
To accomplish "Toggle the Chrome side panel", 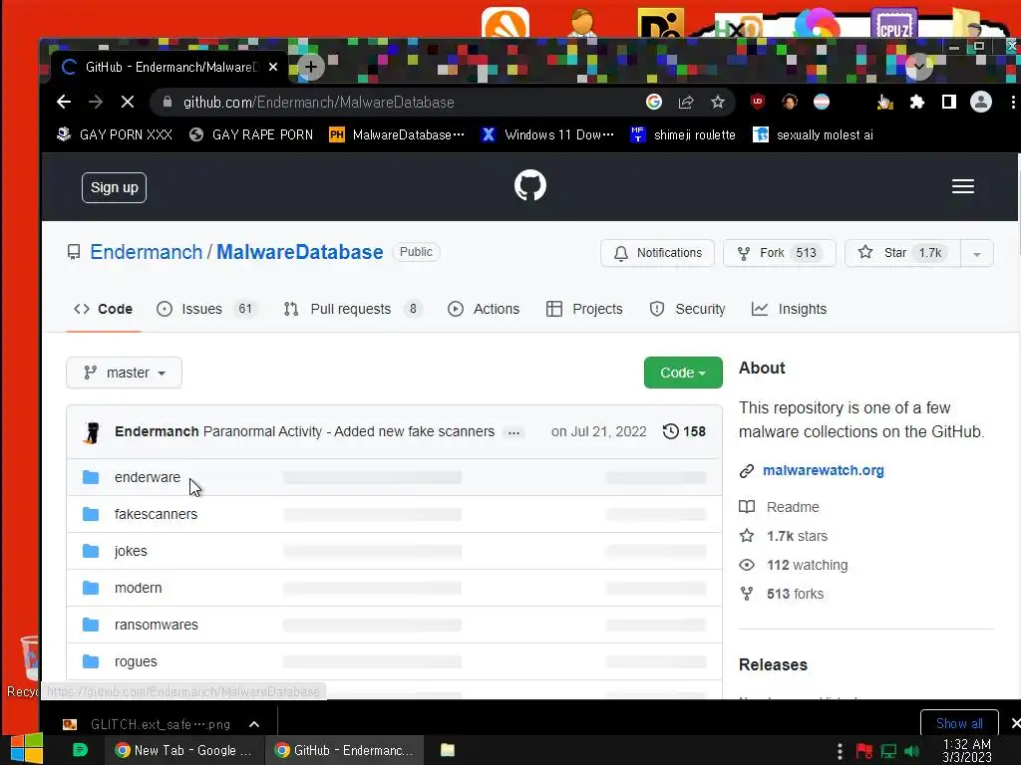I will (949, 103).
